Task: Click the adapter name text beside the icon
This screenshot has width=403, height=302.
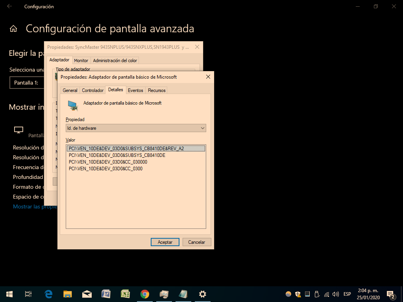Action: (122, 103)
